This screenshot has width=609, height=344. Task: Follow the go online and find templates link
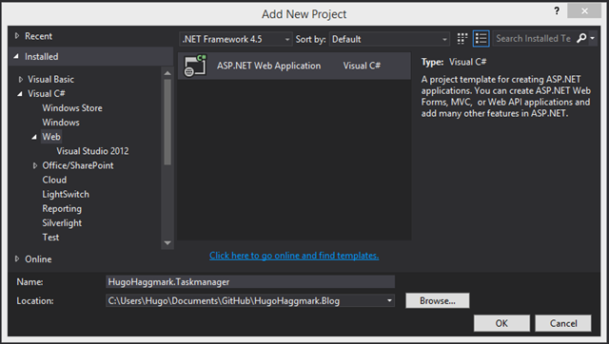click(294, 256)
